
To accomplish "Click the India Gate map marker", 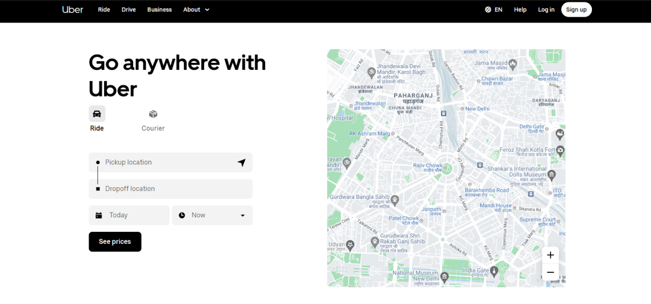I will (x=494, y=271).
